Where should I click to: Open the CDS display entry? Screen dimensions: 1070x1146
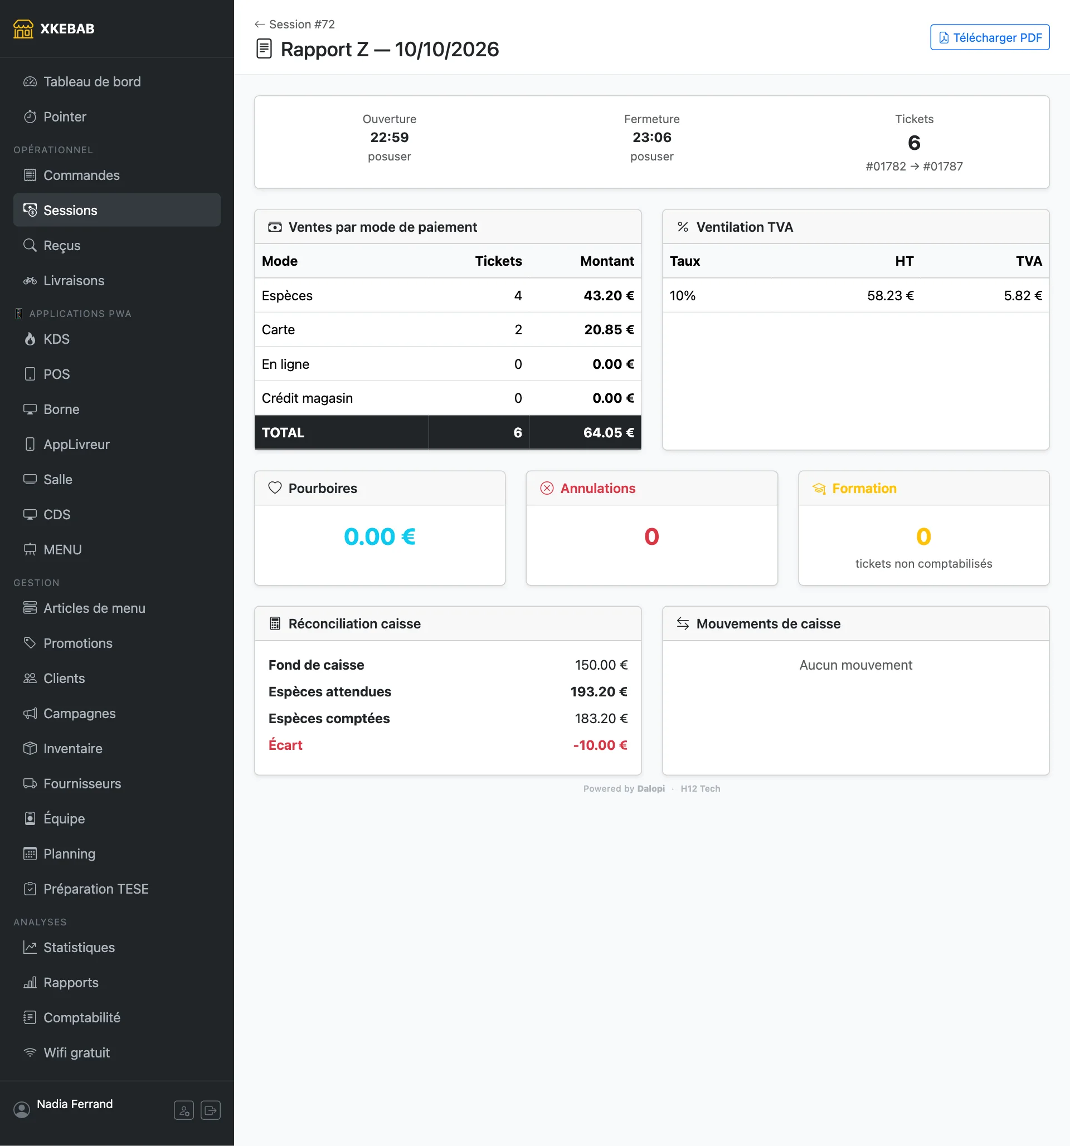117,515
